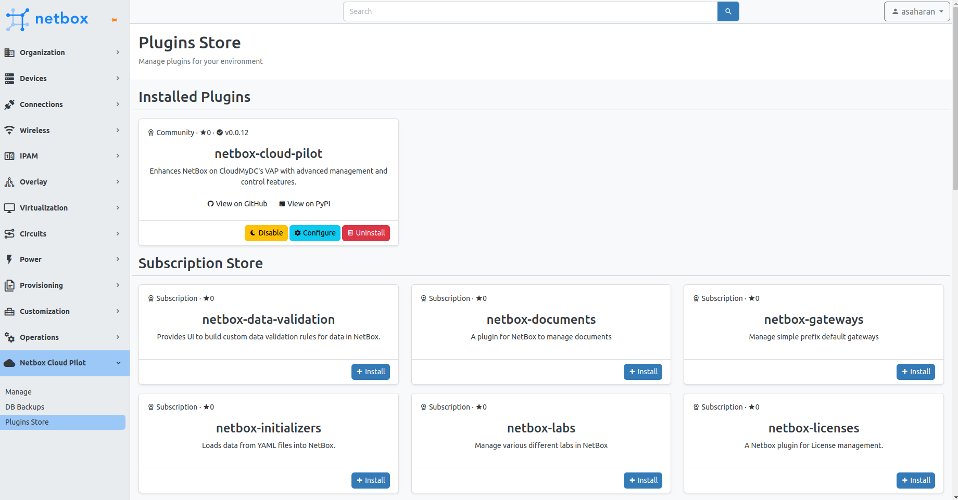The width and height of the screenshot is (958, 500).
Task: Click the Connections plug icon
Action: (9, 104)
